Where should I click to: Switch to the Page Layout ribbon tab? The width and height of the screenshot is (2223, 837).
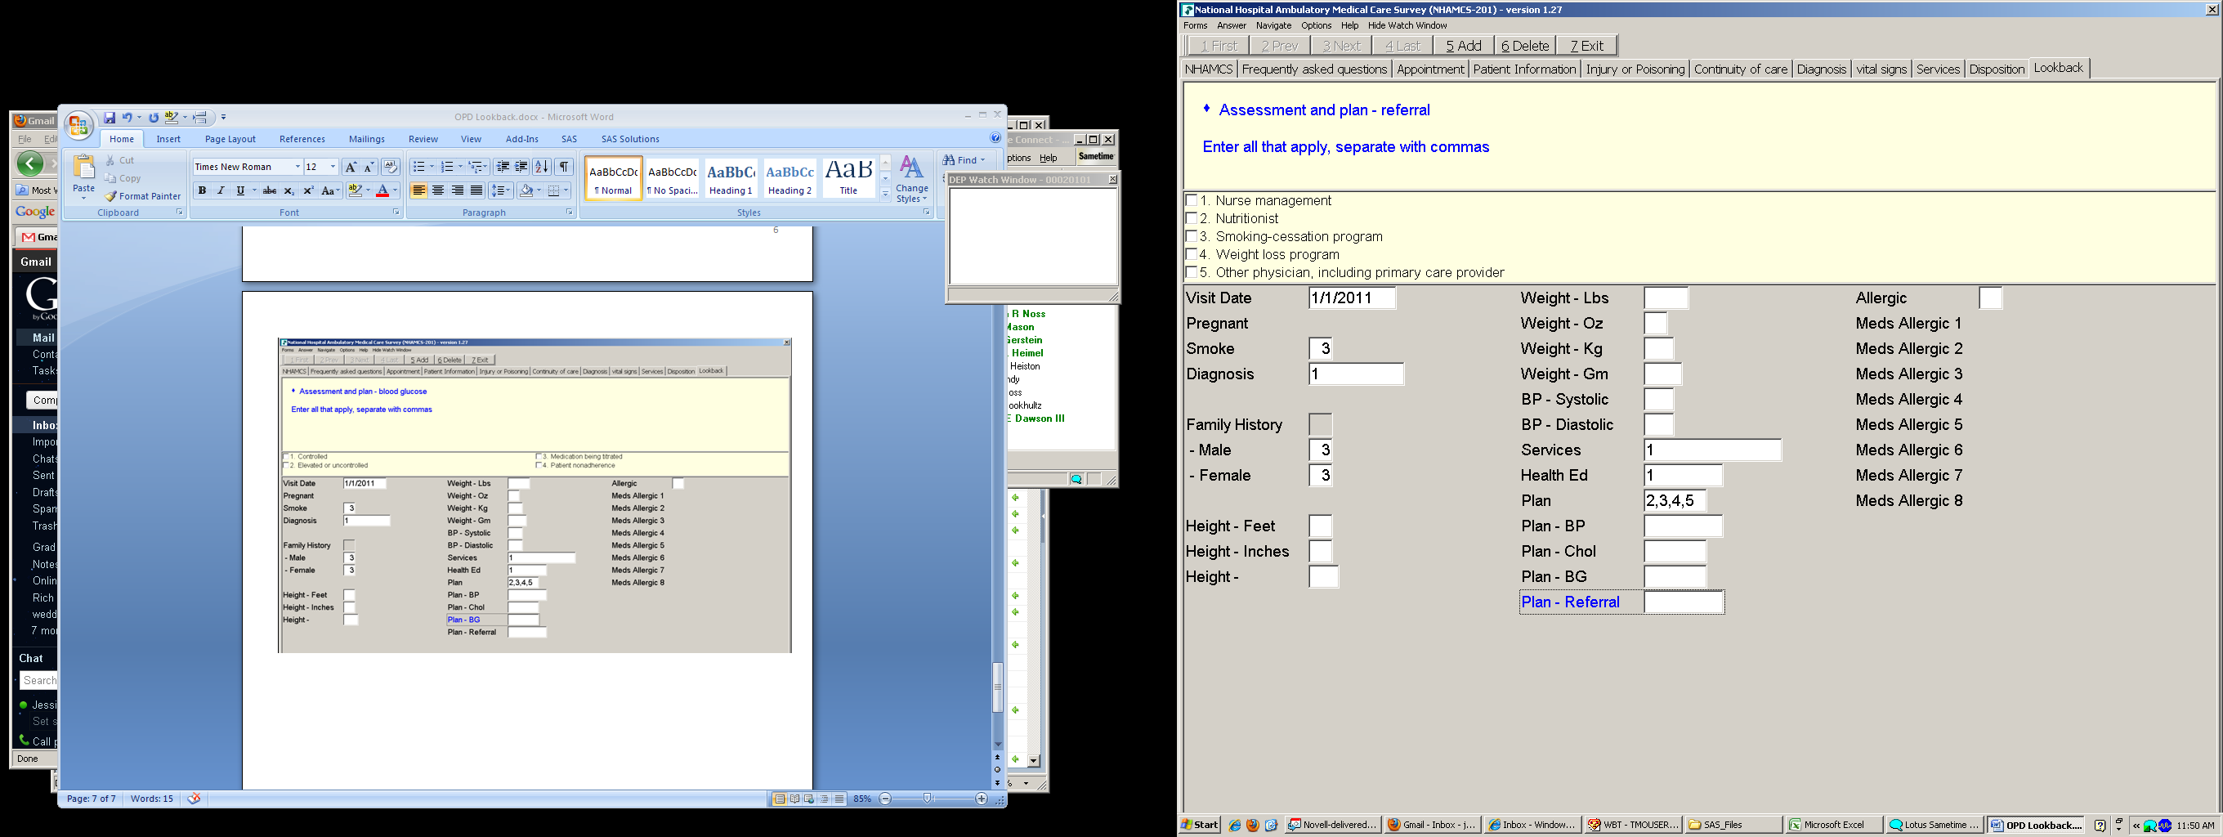pos(230,139)
